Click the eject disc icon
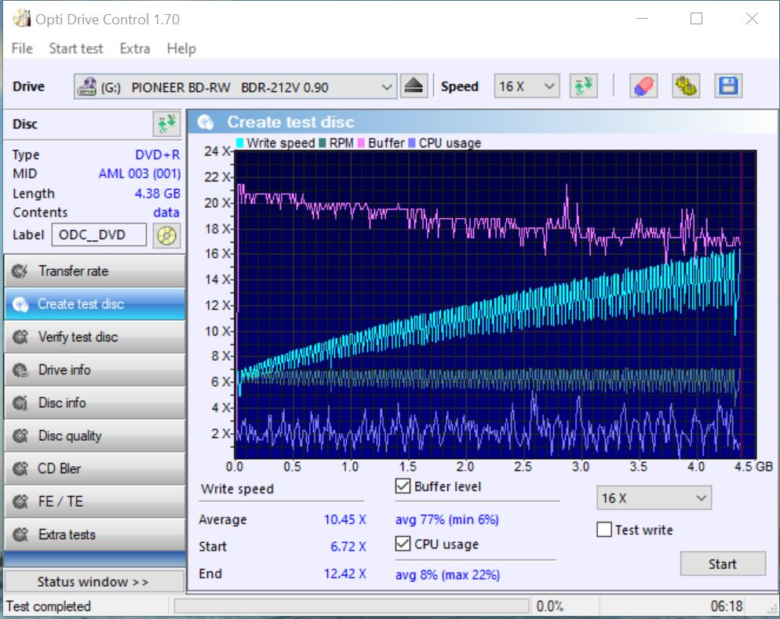 pyautogui.click(x=414, y=86)
